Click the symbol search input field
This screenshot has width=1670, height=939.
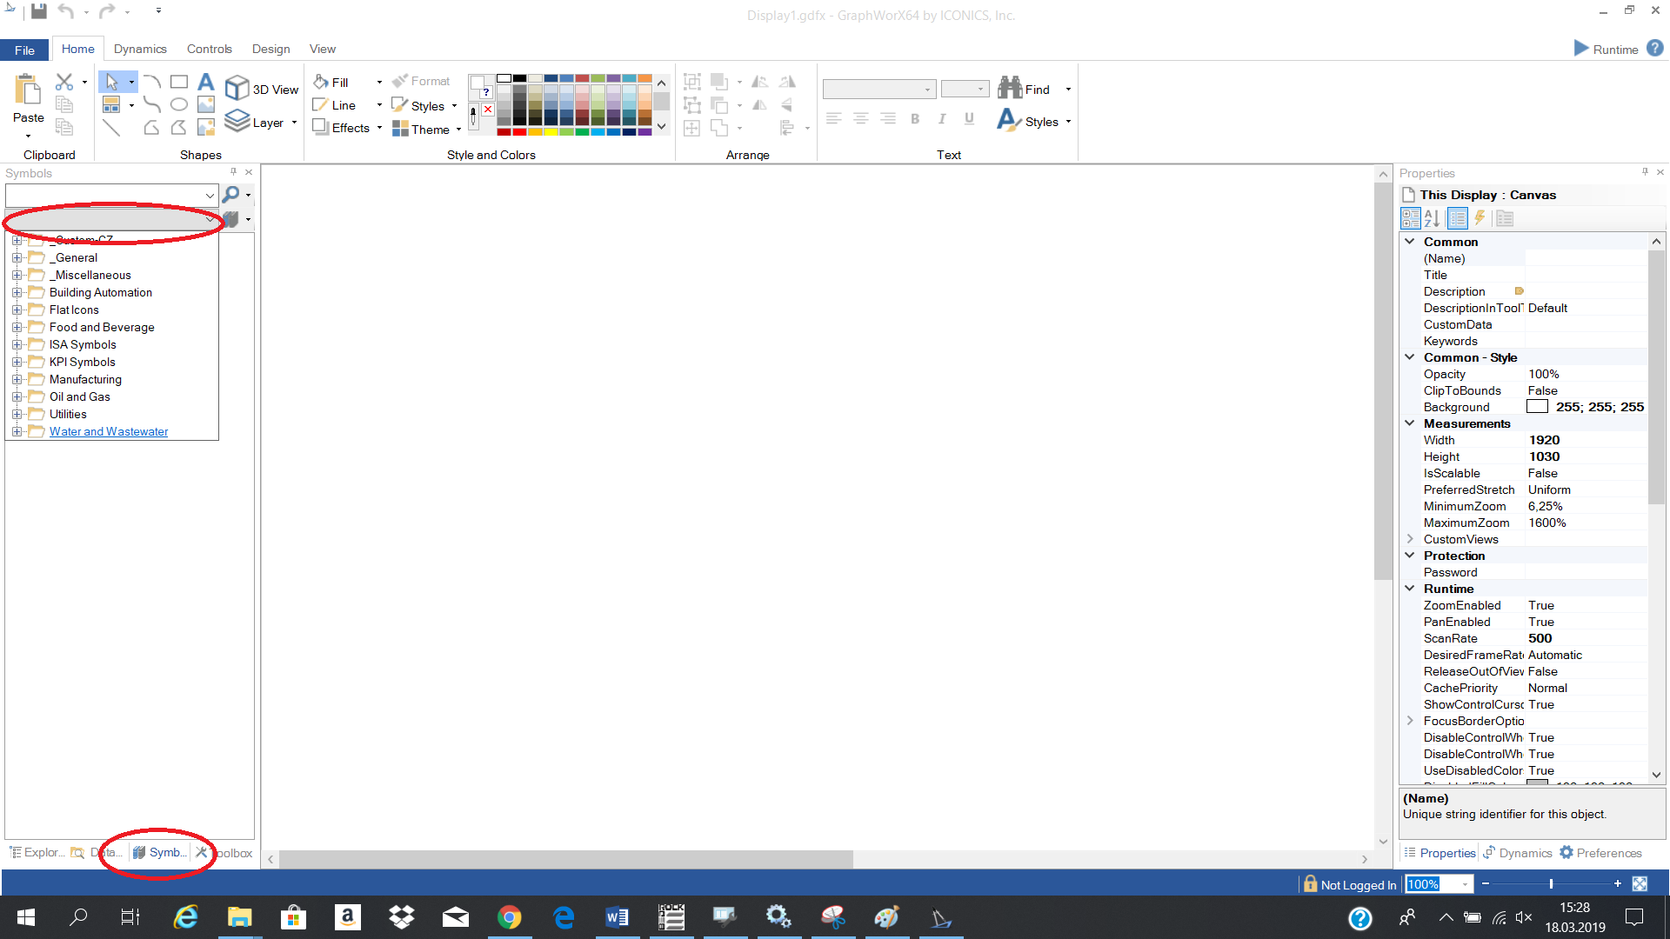tap(111, 195)
